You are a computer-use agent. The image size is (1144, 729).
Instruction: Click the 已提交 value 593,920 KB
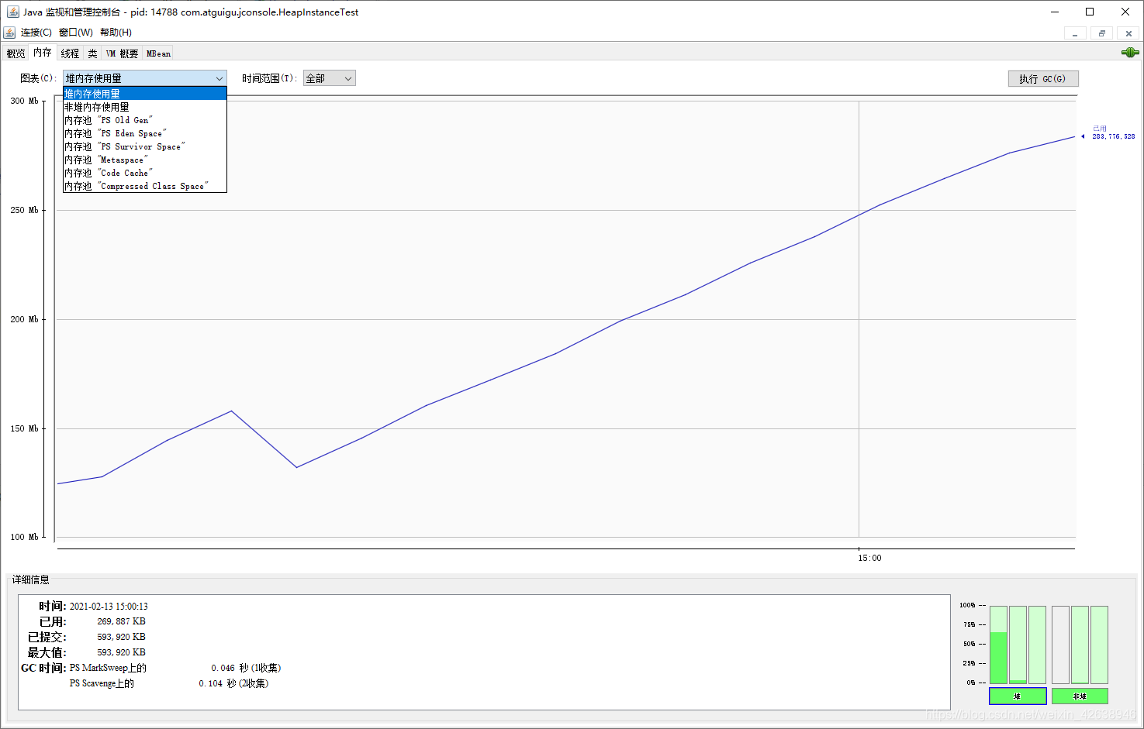[x=121, y=637]
